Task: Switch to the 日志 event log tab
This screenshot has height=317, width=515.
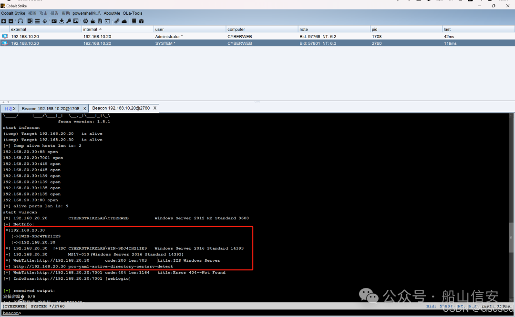Action: 8,108
